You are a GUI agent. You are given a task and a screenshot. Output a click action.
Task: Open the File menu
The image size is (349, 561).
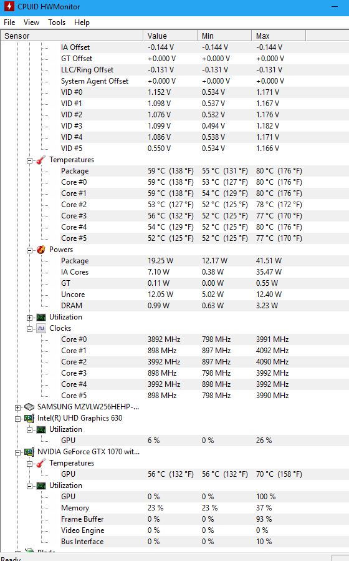(x=9, y=22)
